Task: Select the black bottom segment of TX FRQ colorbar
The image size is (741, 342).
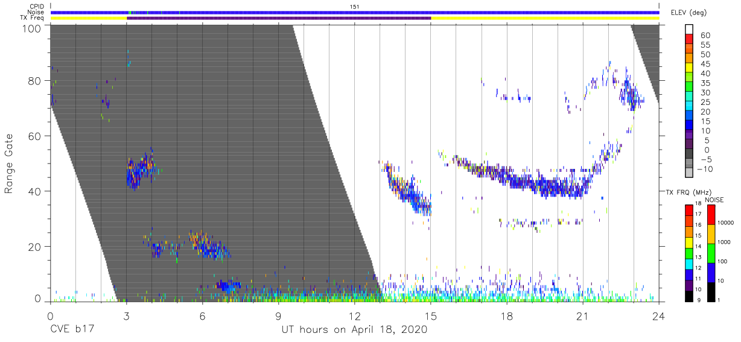Action: click(689, 296)
